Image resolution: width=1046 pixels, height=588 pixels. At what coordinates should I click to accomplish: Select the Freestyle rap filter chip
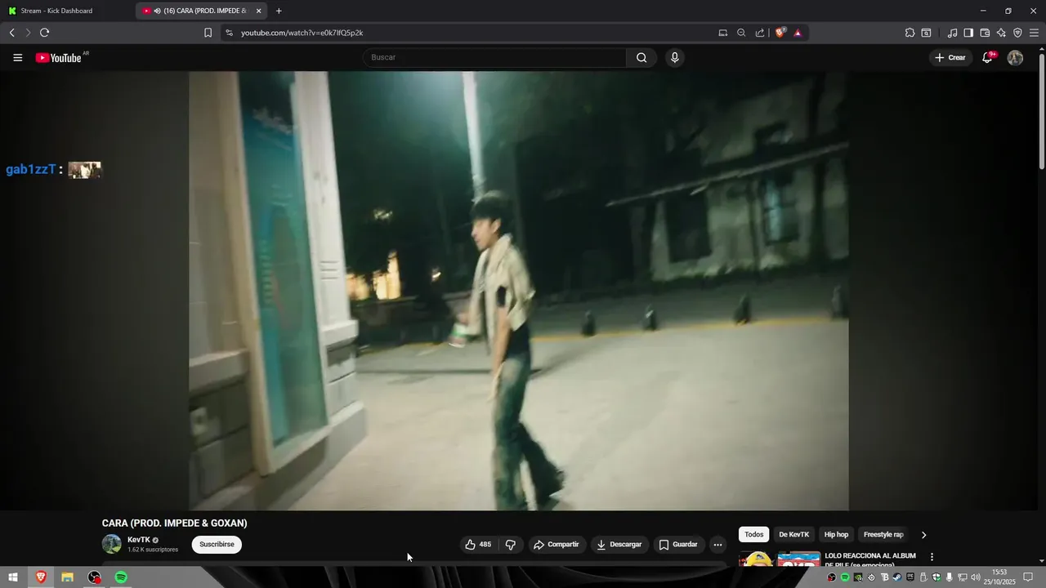point(883,535)
